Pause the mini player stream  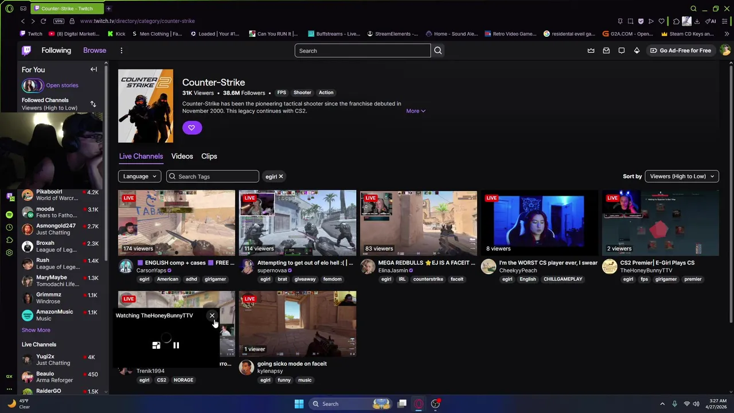[176, 345]
